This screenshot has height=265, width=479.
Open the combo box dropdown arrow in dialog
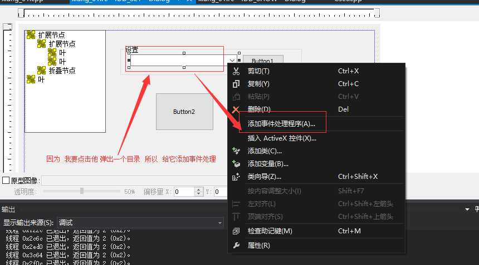(x=232, y=61)
